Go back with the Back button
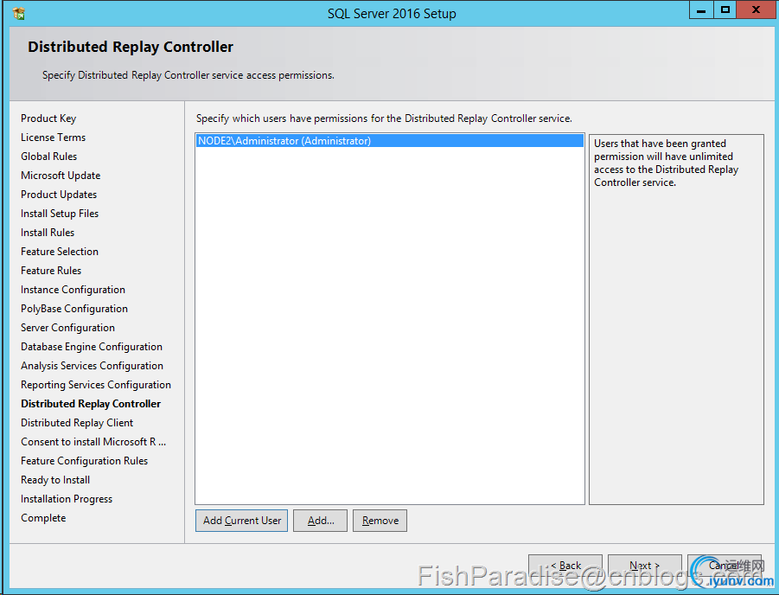Image resolution: width=779 pixels, height=595 pixels. pyautogui.click(x=565, y=566)
